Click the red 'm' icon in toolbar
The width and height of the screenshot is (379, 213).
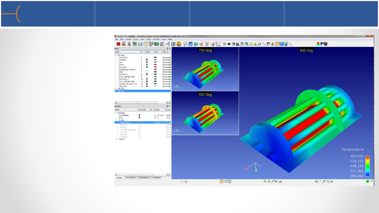(x=119, y=44)
